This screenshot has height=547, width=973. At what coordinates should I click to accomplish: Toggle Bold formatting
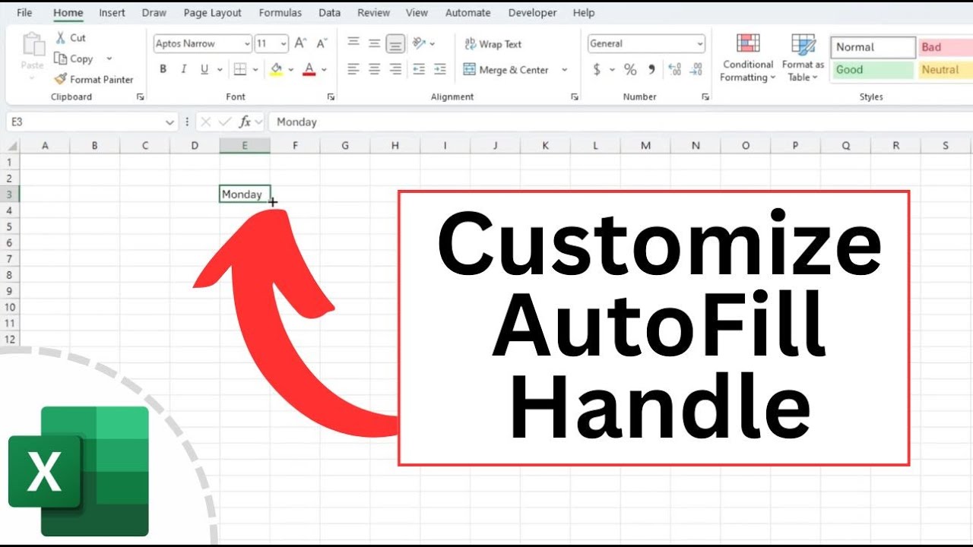point(163,69)
